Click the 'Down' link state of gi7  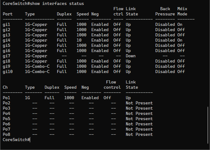coord(131,56)
